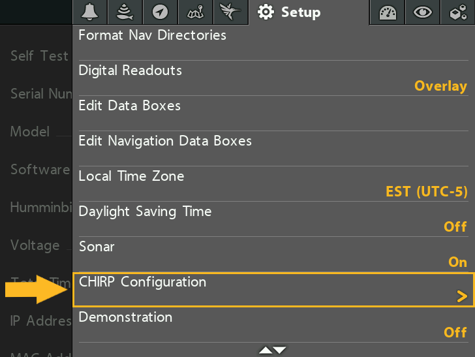The height and width of the screenshot is (357, 475).
Task: Select the HB Chart hummingbird tab icon
Action: pos(230,12)
